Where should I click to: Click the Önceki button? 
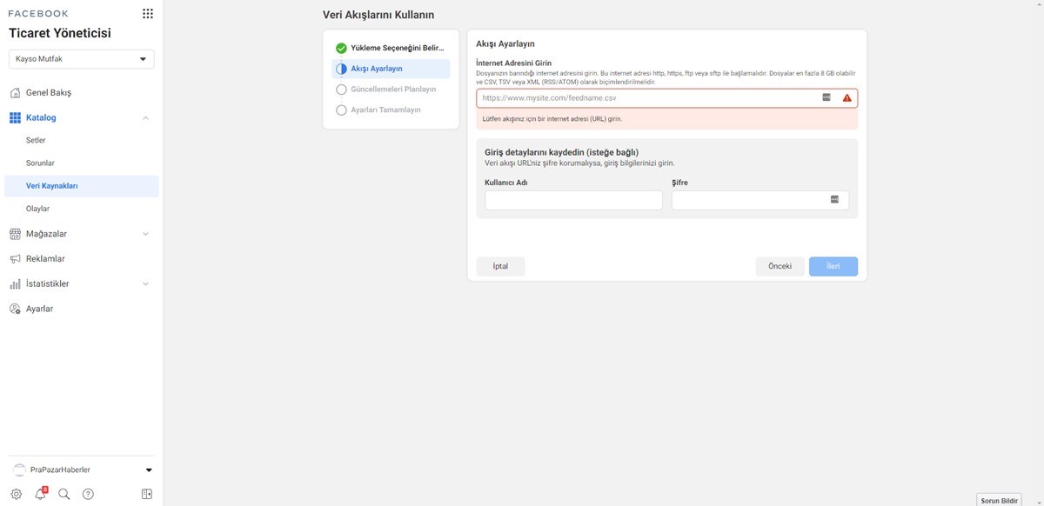pos(780,266)
